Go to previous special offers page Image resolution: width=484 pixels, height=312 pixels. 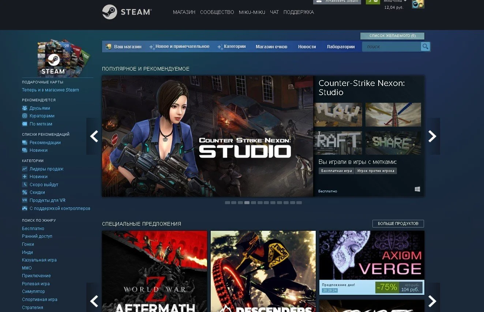(94, 301)
